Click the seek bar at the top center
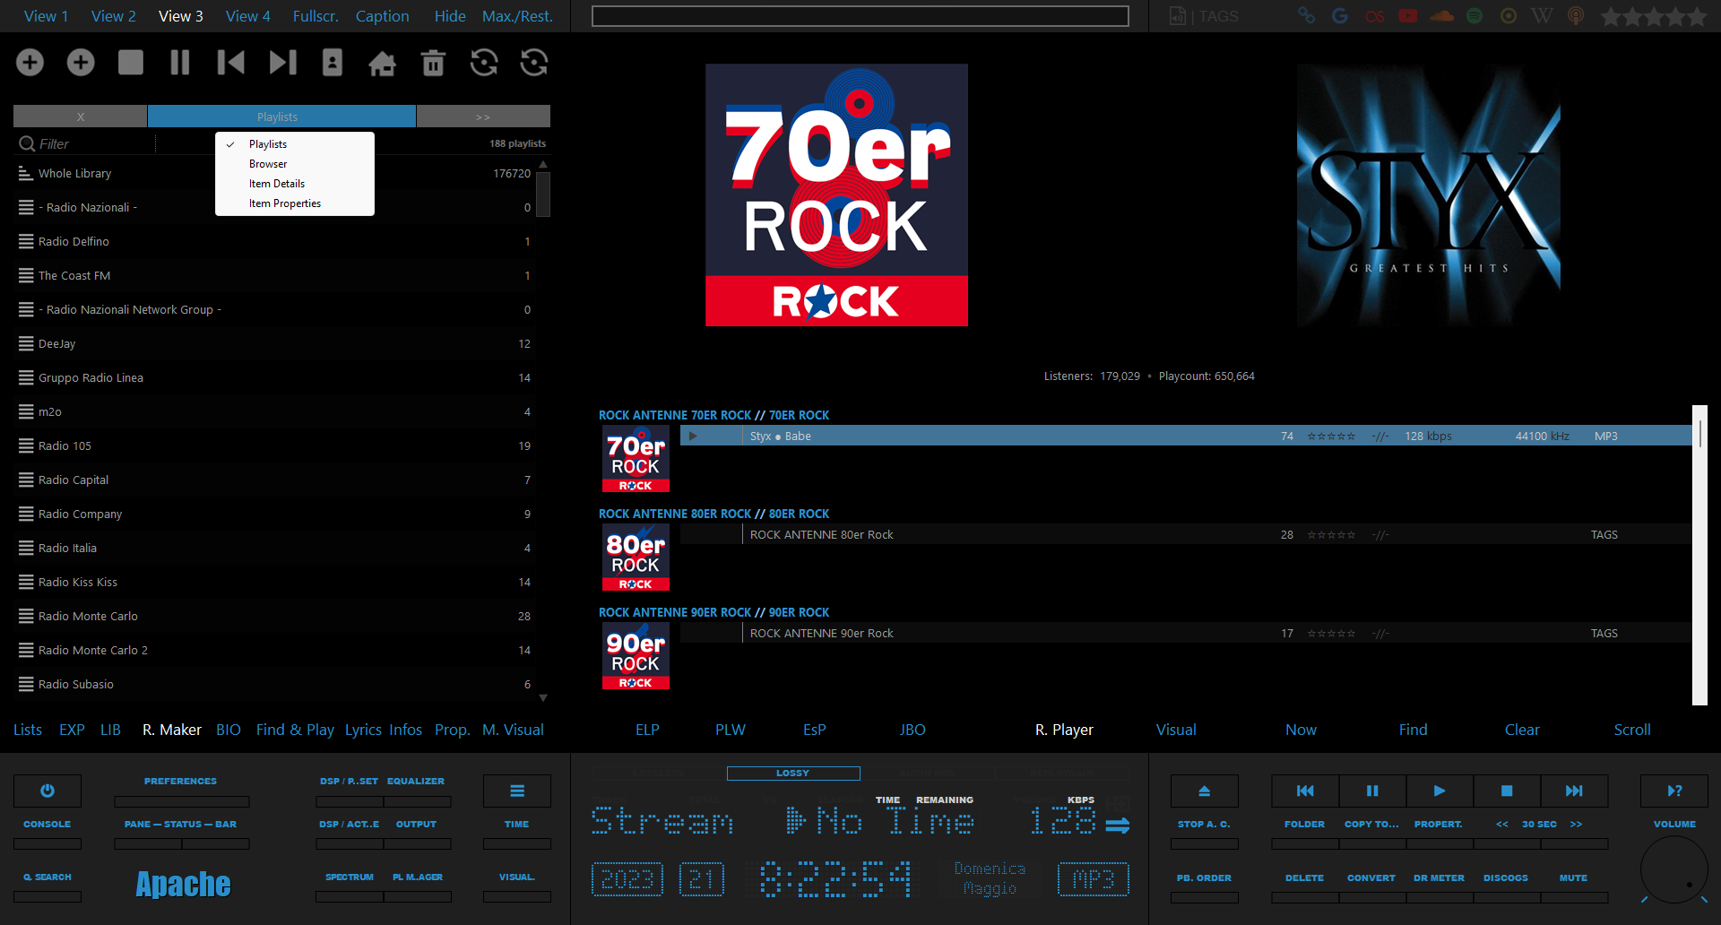 coord(860,16)
